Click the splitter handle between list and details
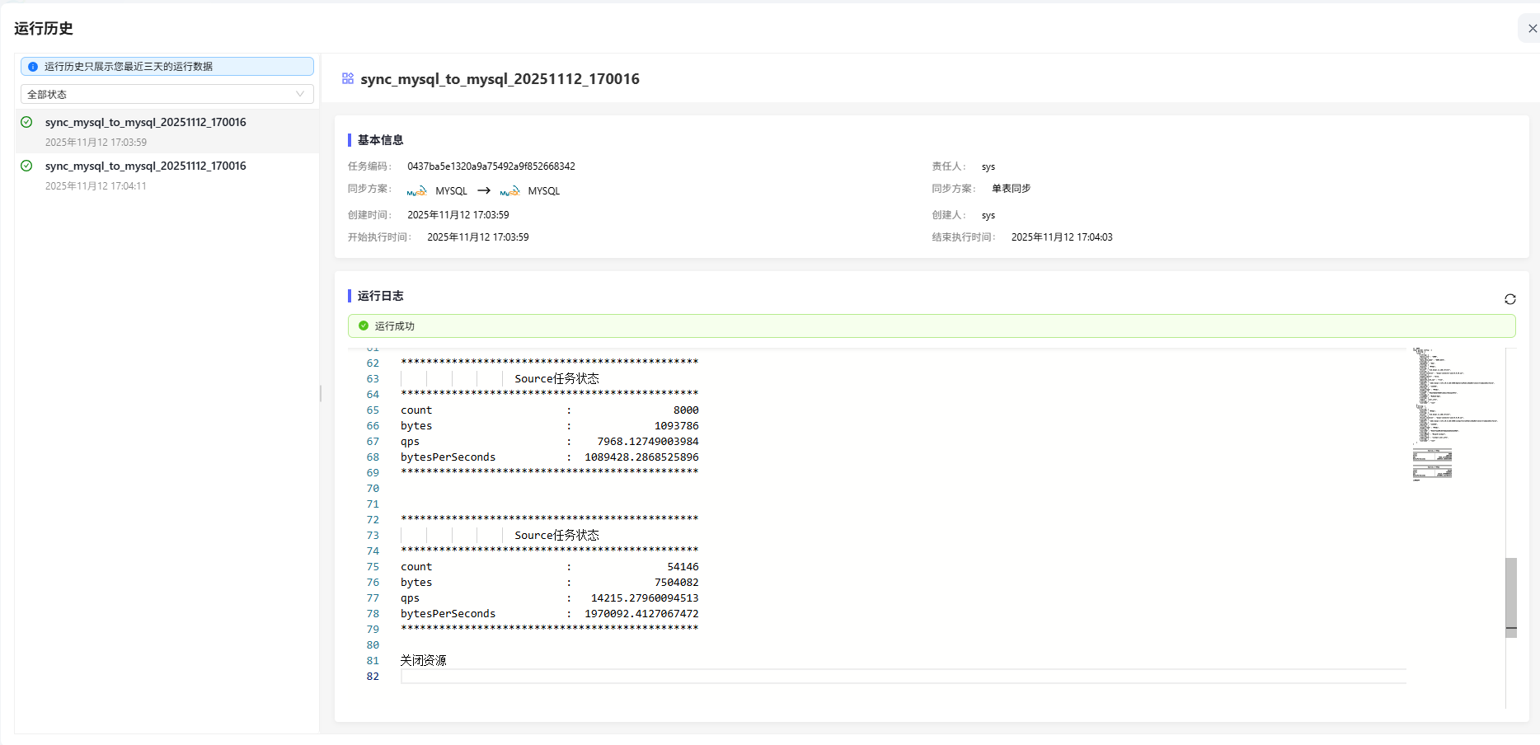Screen dimensions: 1540x745 coord(321,393)
